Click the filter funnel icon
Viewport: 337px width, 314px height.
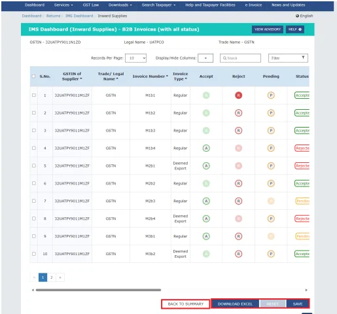(x=303, y=58)
